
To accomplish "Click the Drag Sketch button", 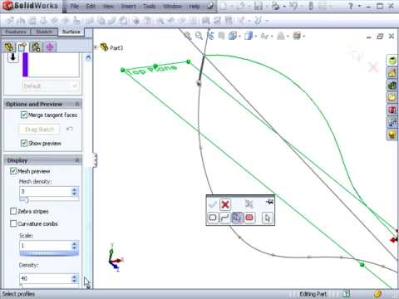I will pos(39,130).
